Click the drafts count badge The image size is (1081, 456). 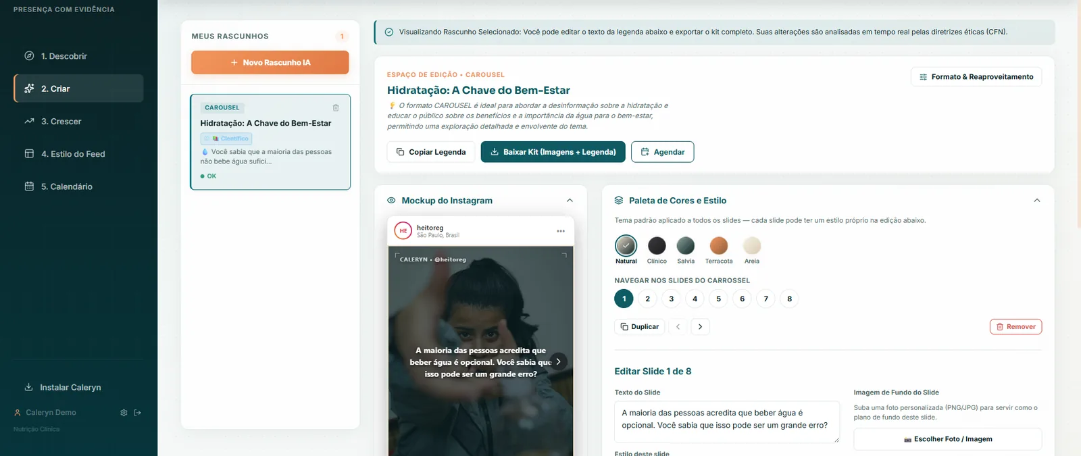click(342, 36)
